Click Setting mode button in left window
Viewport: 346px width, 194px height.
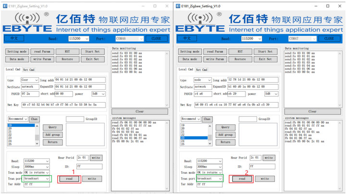click(17, 51)
